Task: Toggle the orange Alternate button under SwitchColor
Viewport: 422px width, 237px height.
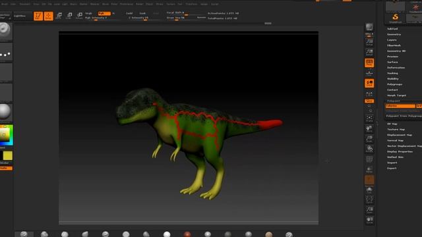Action: click(x=6, y=169)
